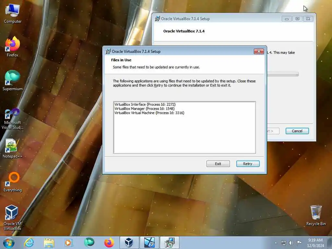The width and height of the screenshot is (332, 249).
Task: Cancel the VirtualBox 7.1.4 setup window
Action: coord(297,131)
